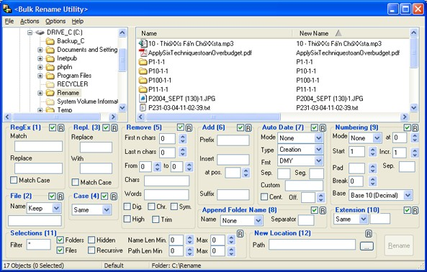The width and height of the screenshot is (427, 272).
Task: Click the New Name column sort arrow
Action: [338, 33]
